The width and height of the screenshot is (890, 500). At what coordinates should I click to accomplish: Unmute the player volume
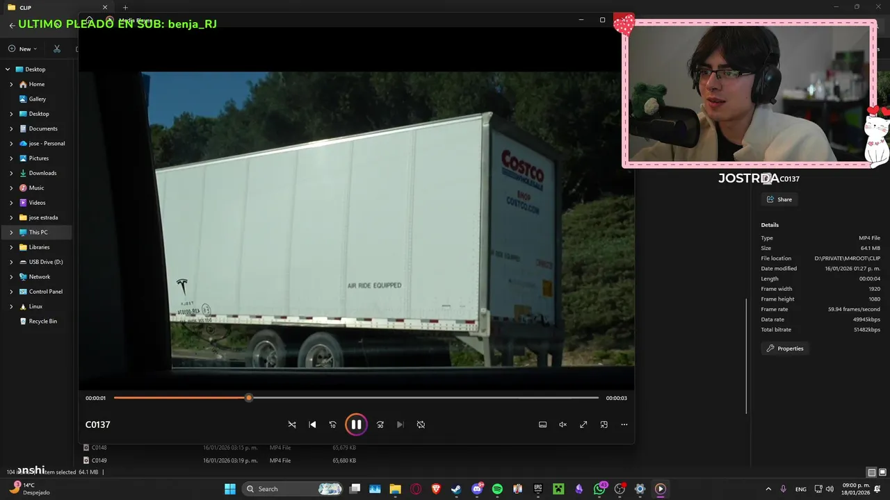coord(563,424)
